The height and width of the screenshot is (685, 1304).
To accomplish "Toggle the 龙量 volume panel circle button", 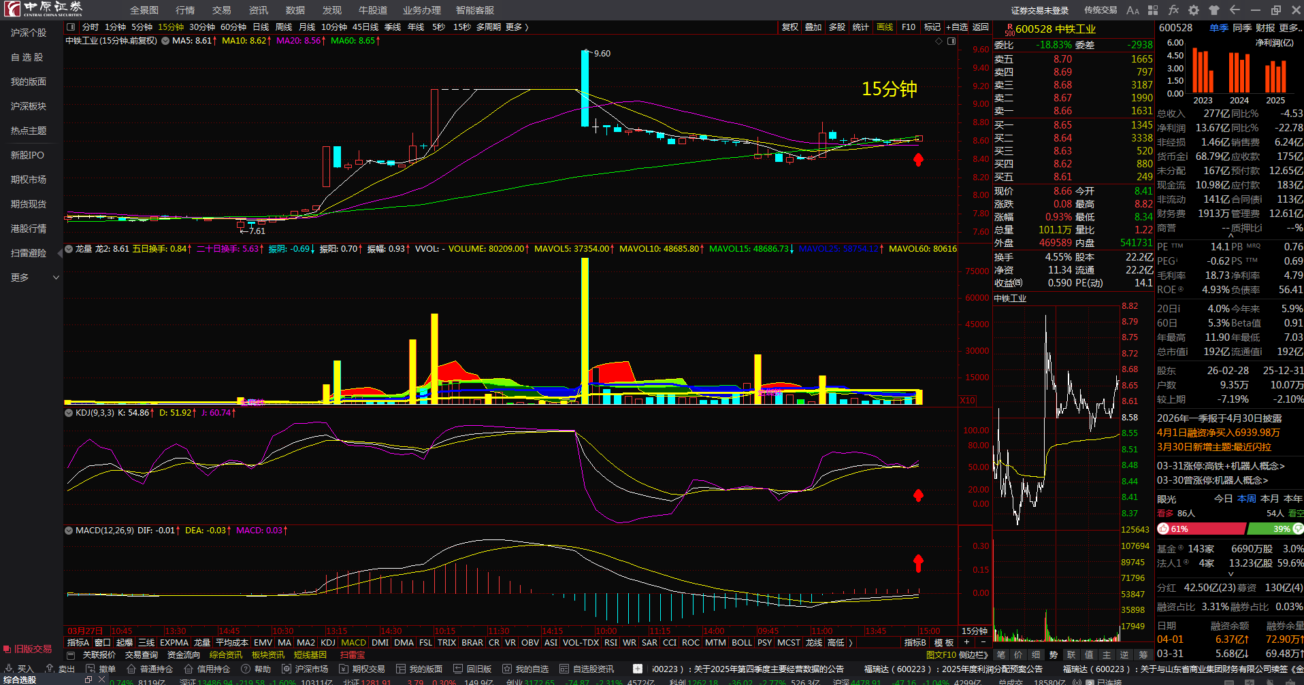I will tap(69, 249).
